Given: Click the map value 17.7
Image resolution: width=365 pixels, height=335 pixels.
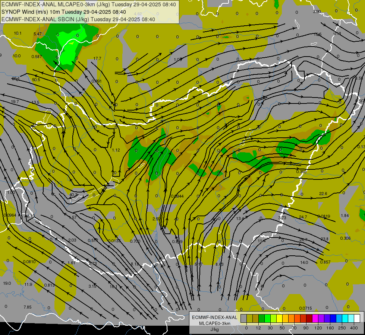Looking at the screenshot, I should [97, 58].
